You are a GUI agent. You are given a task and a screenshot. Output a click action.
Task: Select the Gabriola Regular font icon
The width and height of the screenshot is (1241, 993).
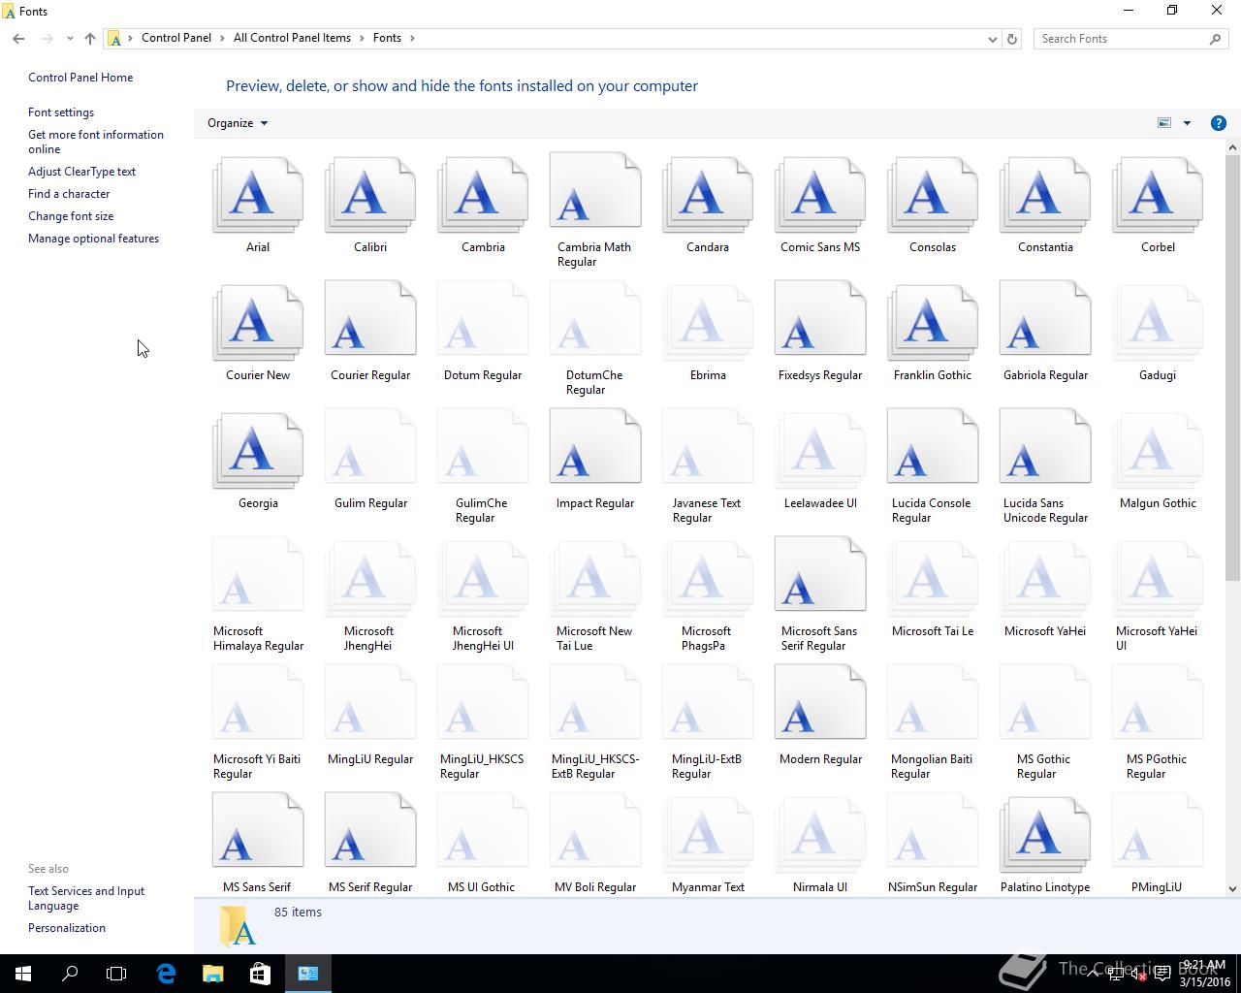[1044, 318]
